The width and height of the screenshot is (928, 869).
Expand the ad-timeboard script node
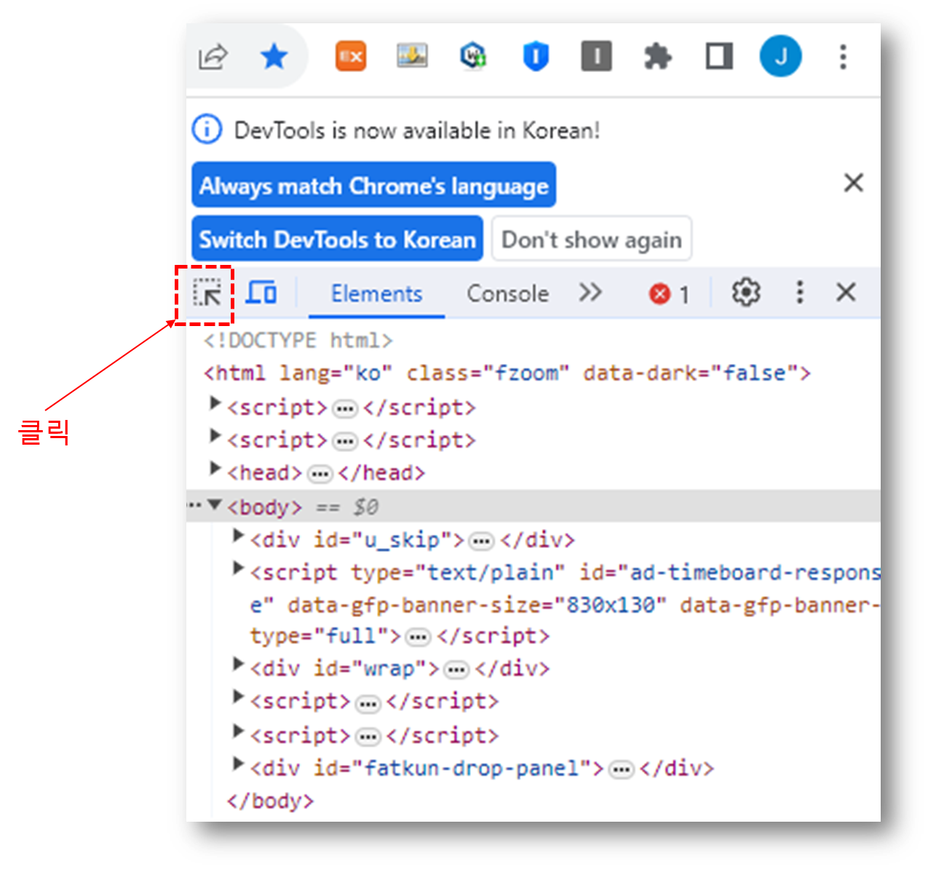(237, 568)
